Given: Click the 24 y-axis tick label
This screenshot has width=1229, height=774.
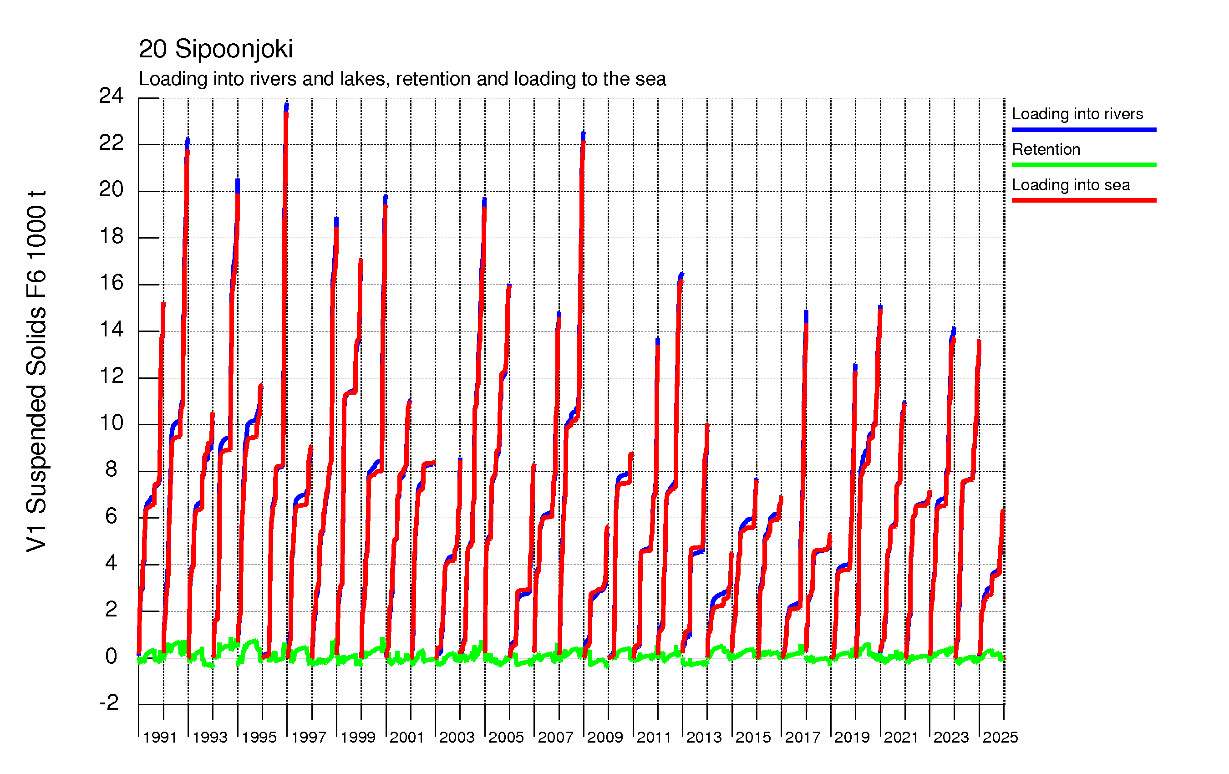Looking at the screenshot, I should pyautogui.click(x=111, y=96).
